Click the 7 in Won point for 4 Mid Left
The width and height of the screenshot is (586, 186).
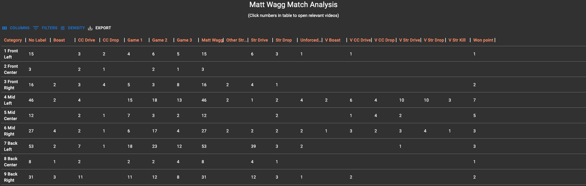pos(475,100)
